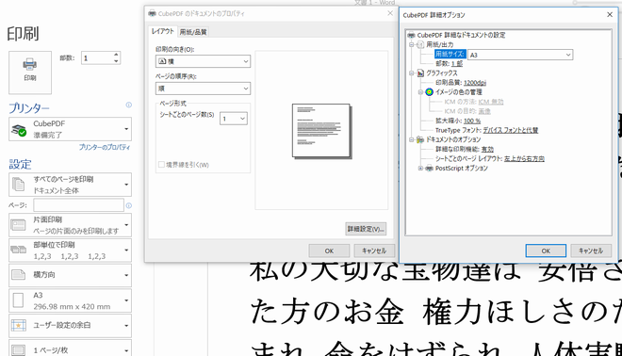Select the PostScript オプション printer icon node
Screen dimensions: 622x356
pyautogui.click(x=429, y=168)
